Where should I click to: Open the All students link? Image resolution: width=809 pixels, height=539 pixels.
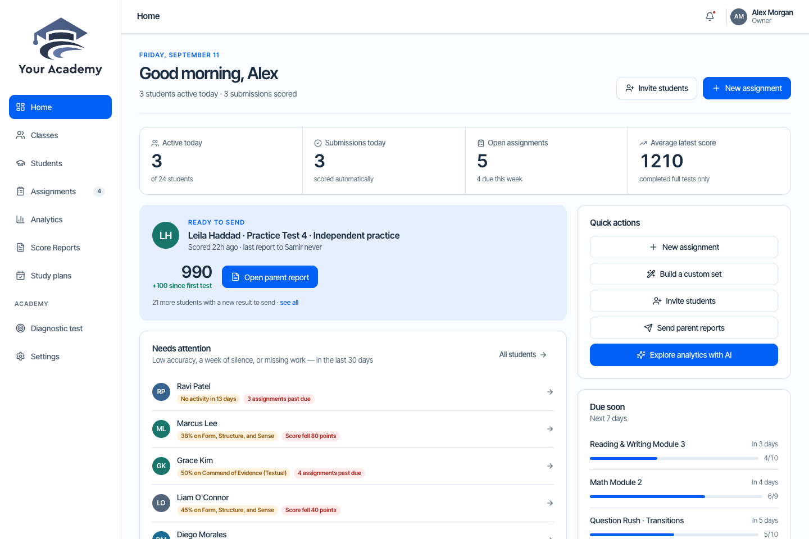pos(523,355)
